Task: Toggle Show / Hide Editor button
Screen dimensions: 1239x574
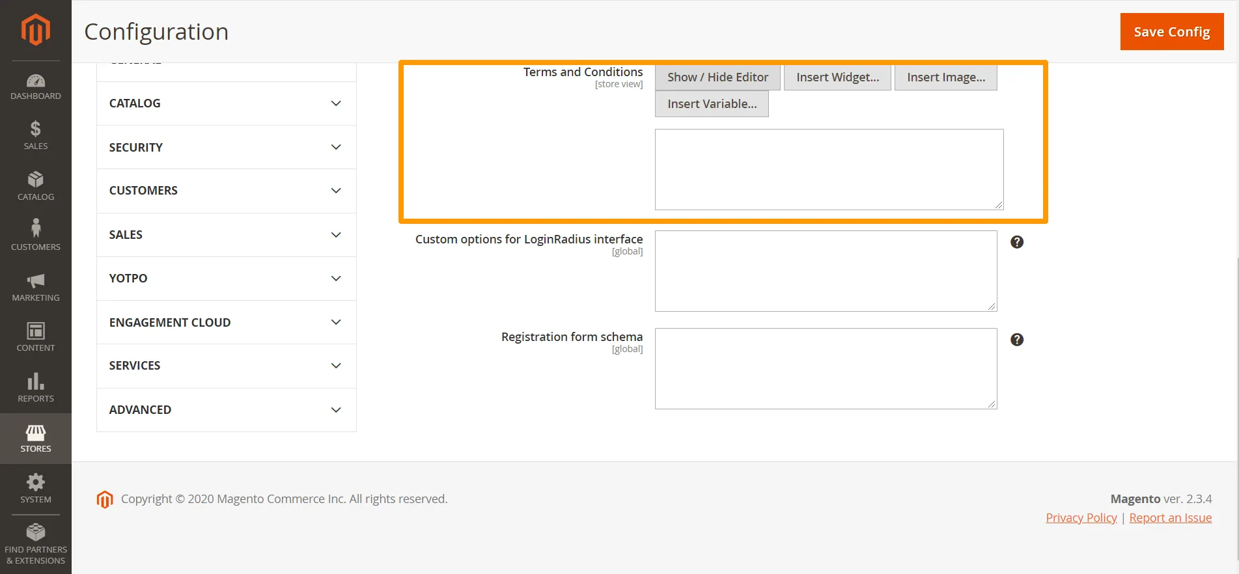Action: tap(717, 77)
